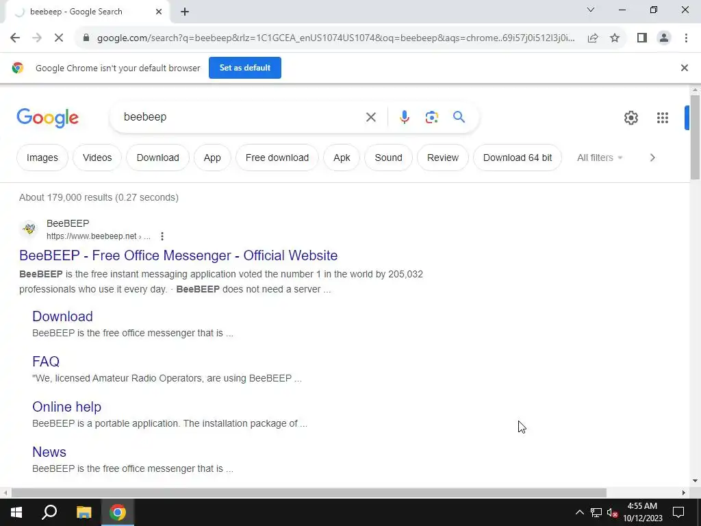Select the Free download filter chip
The width and height of the screenshot is (701, 526).
(277, 158)
